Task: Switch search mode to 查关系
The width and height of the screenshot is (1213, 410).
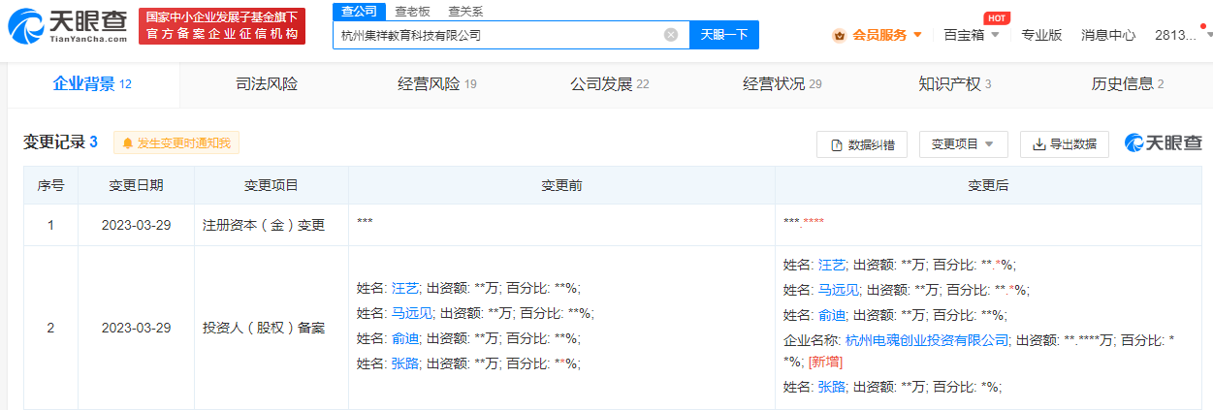Action: (x=465, y=12)
